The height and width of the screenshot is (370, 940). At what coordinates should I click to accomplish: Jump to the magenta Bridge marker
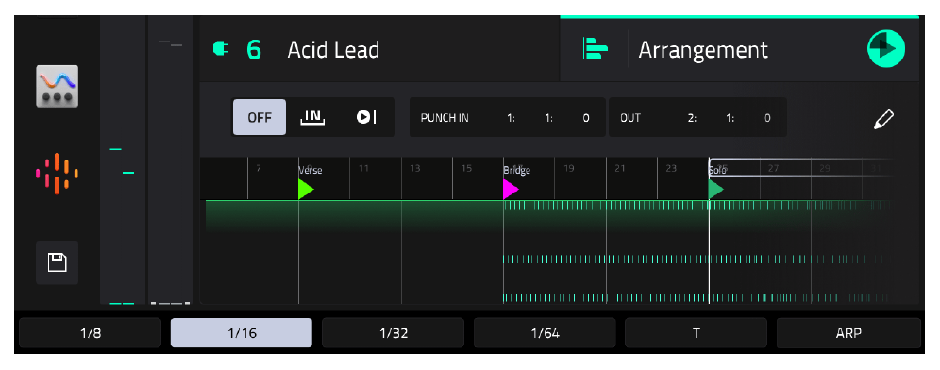(x=511, y=190)
